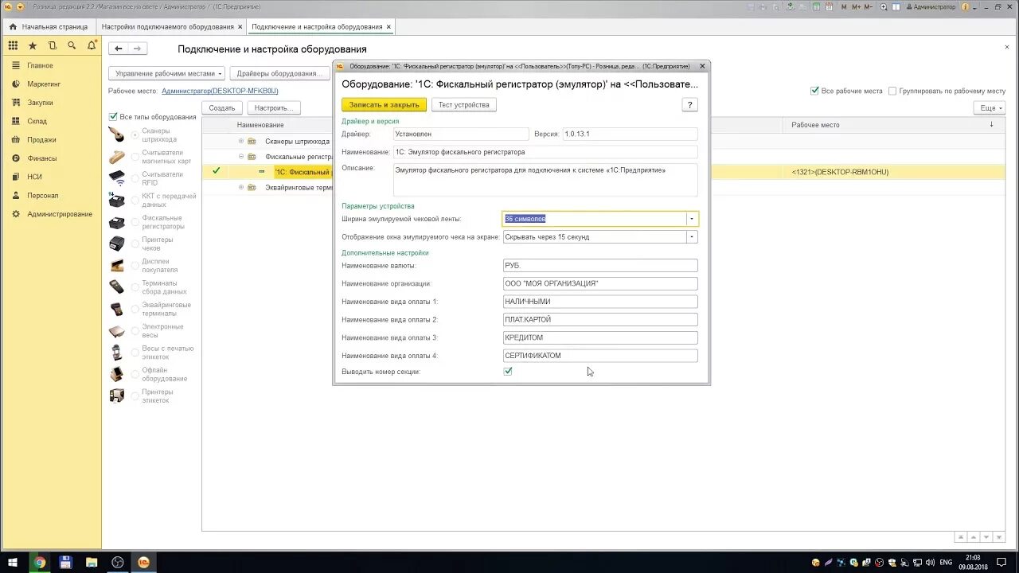Open the Финансы section

pos(41,158)
